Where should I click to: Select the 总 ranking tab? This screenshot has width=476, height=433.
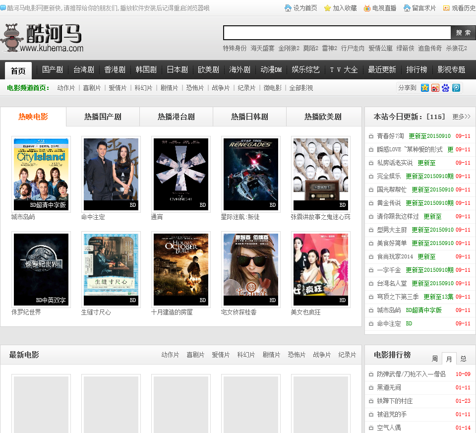coord(463,359)
